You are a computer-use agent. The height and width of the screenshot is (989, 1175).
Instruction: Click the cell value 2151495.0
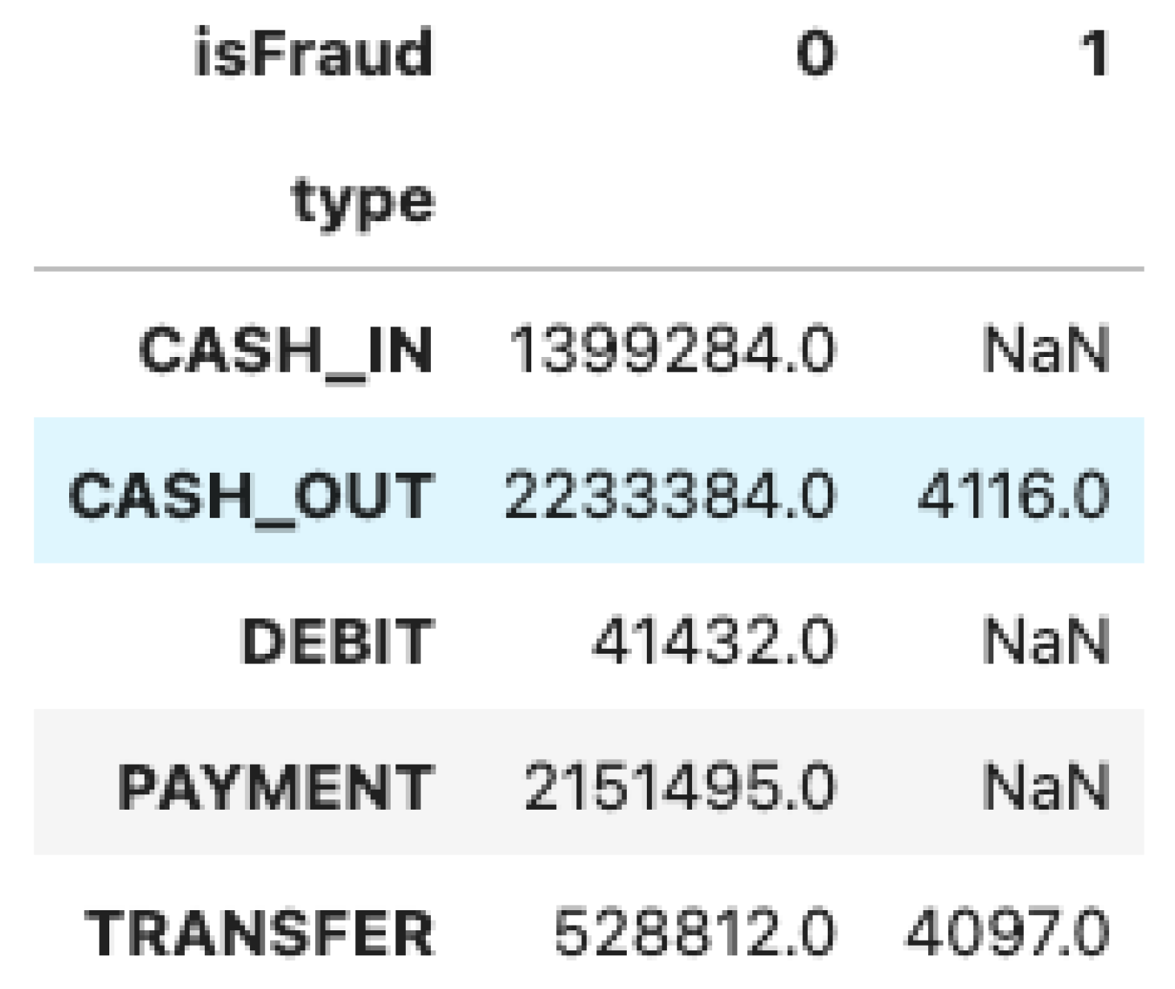coord(679,787)
